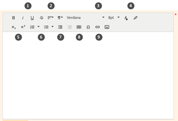Screen dimensions: 178x121
Task: Expand the bullet list style arrow
Action: tap(53, 27)
